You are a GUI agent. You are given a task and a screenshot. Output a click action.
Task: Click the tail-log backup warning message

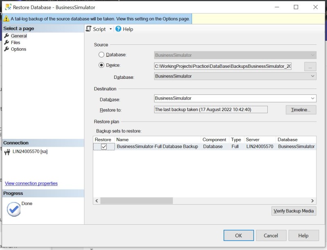click(x=100, y=19)
